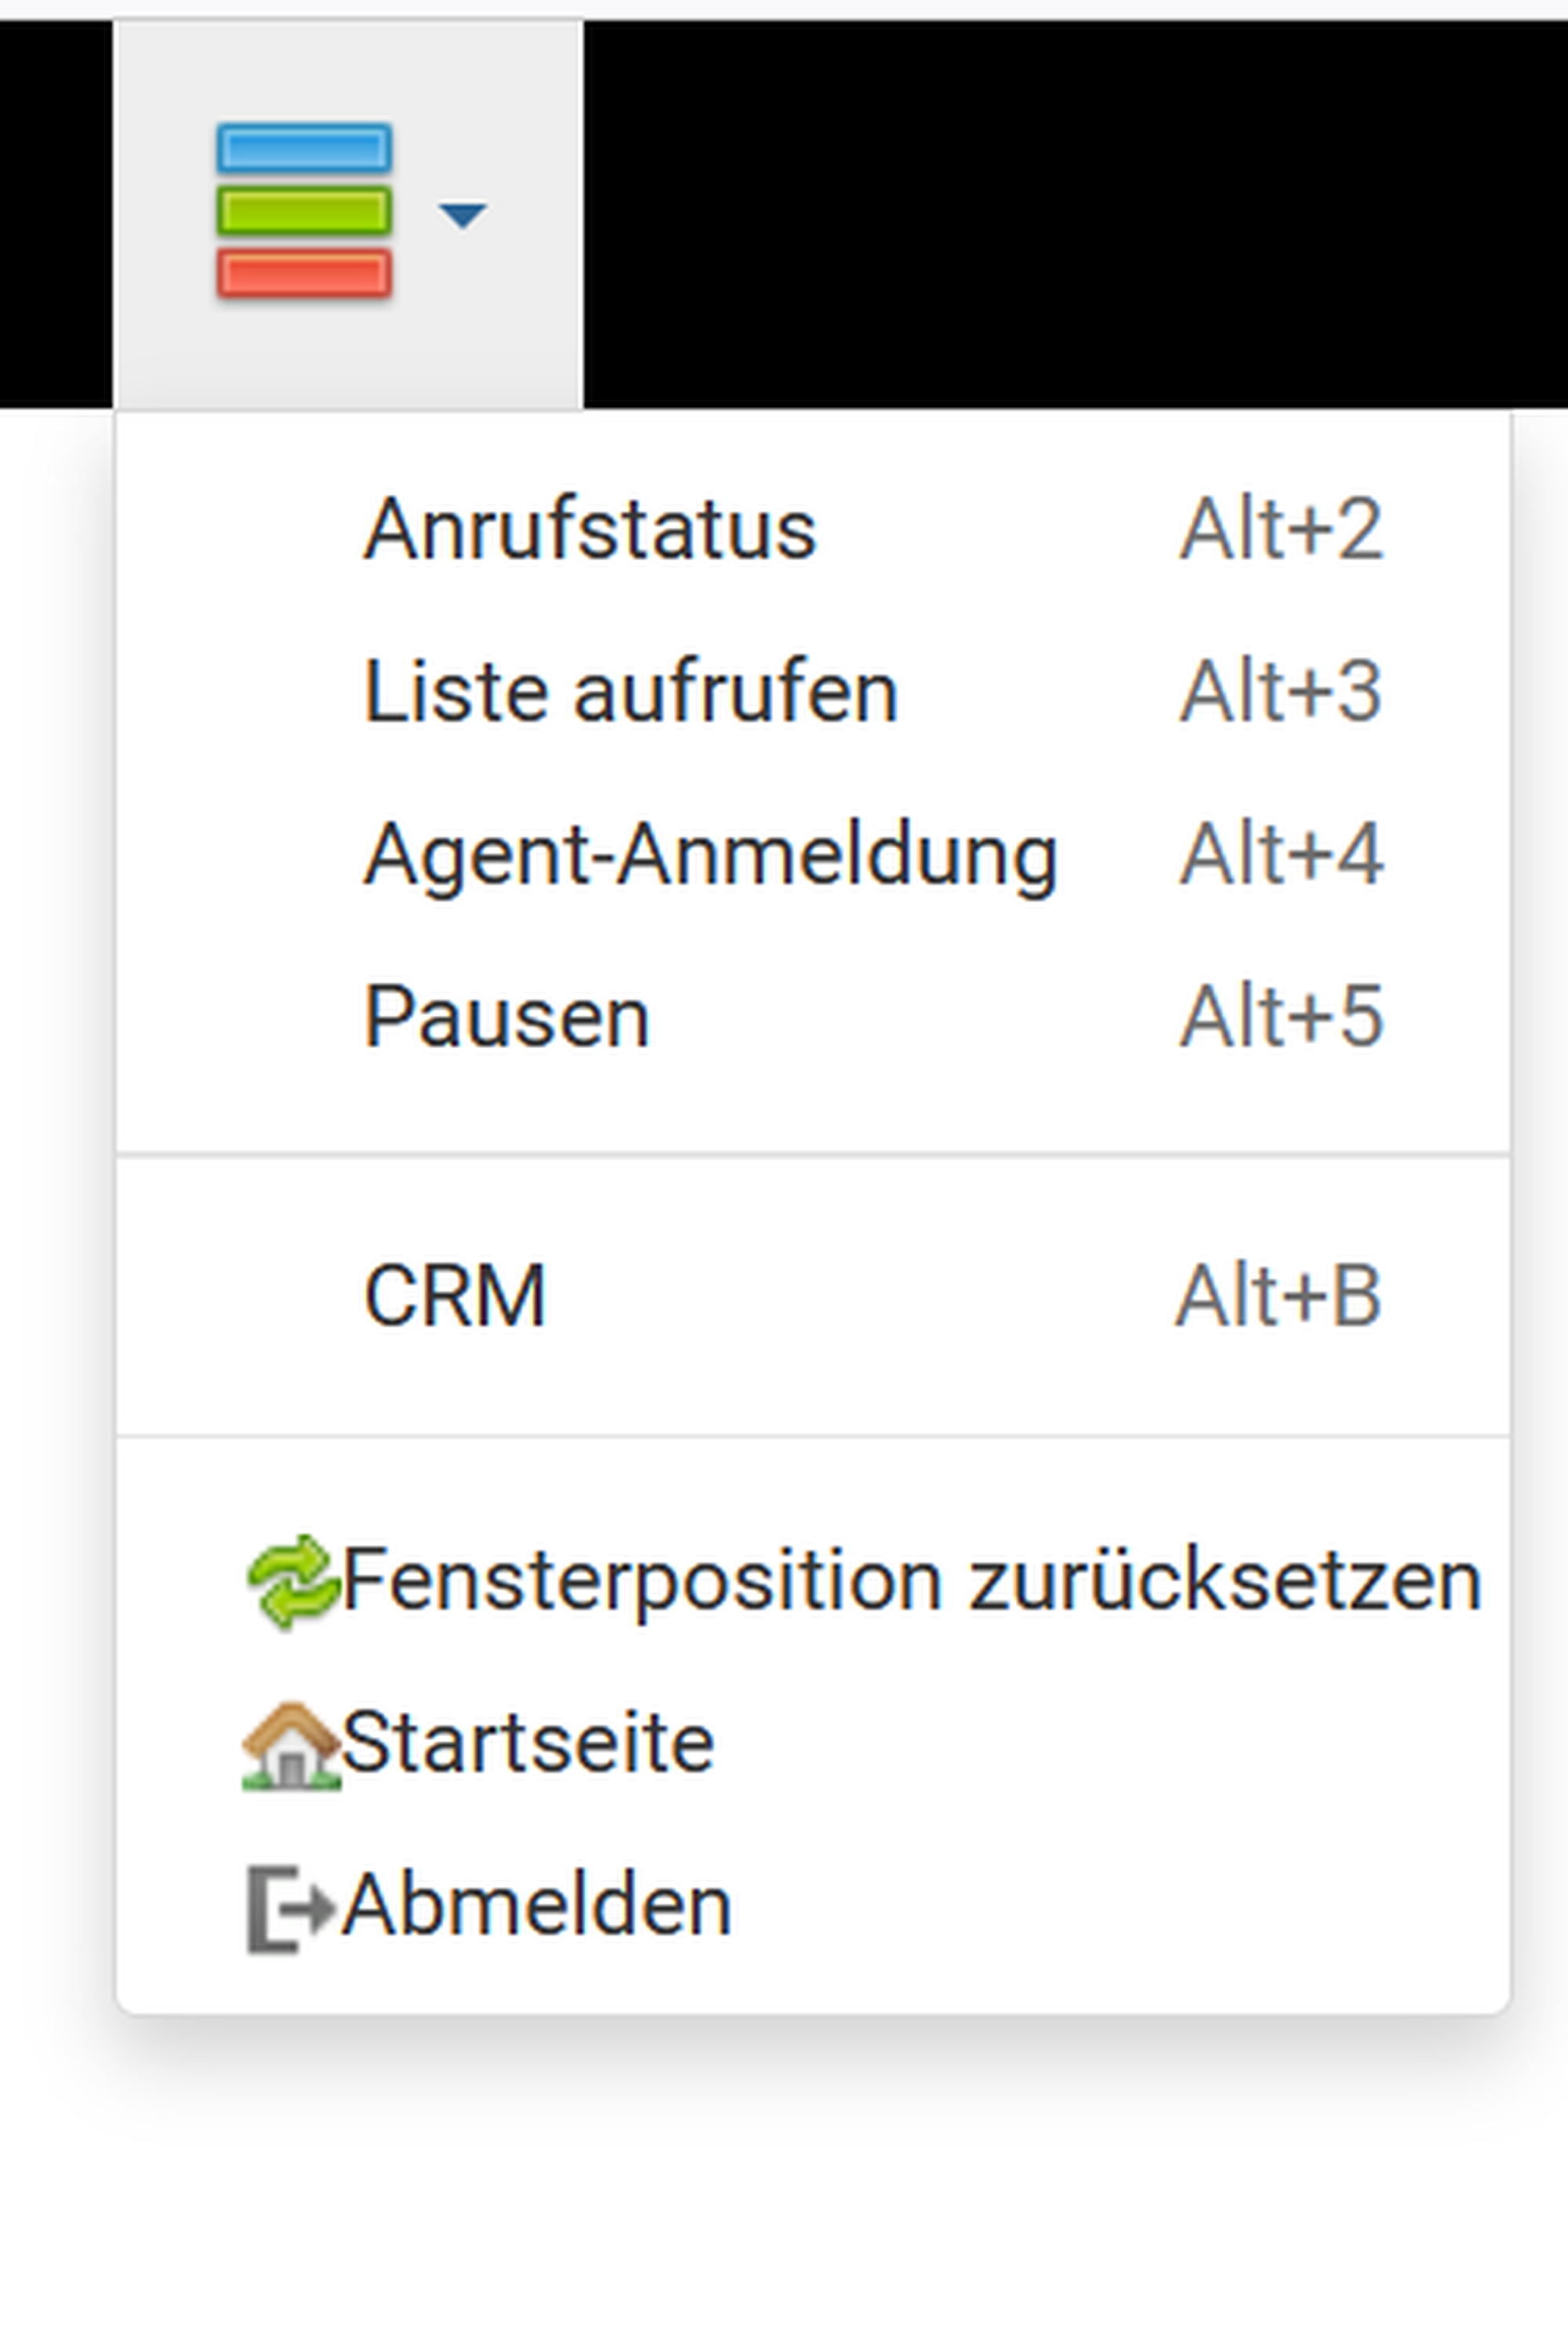Open Agent-Anmeldung window
Viewport: 1568px width, 2339px height.
pyautogui.click(x=710, y=854)
